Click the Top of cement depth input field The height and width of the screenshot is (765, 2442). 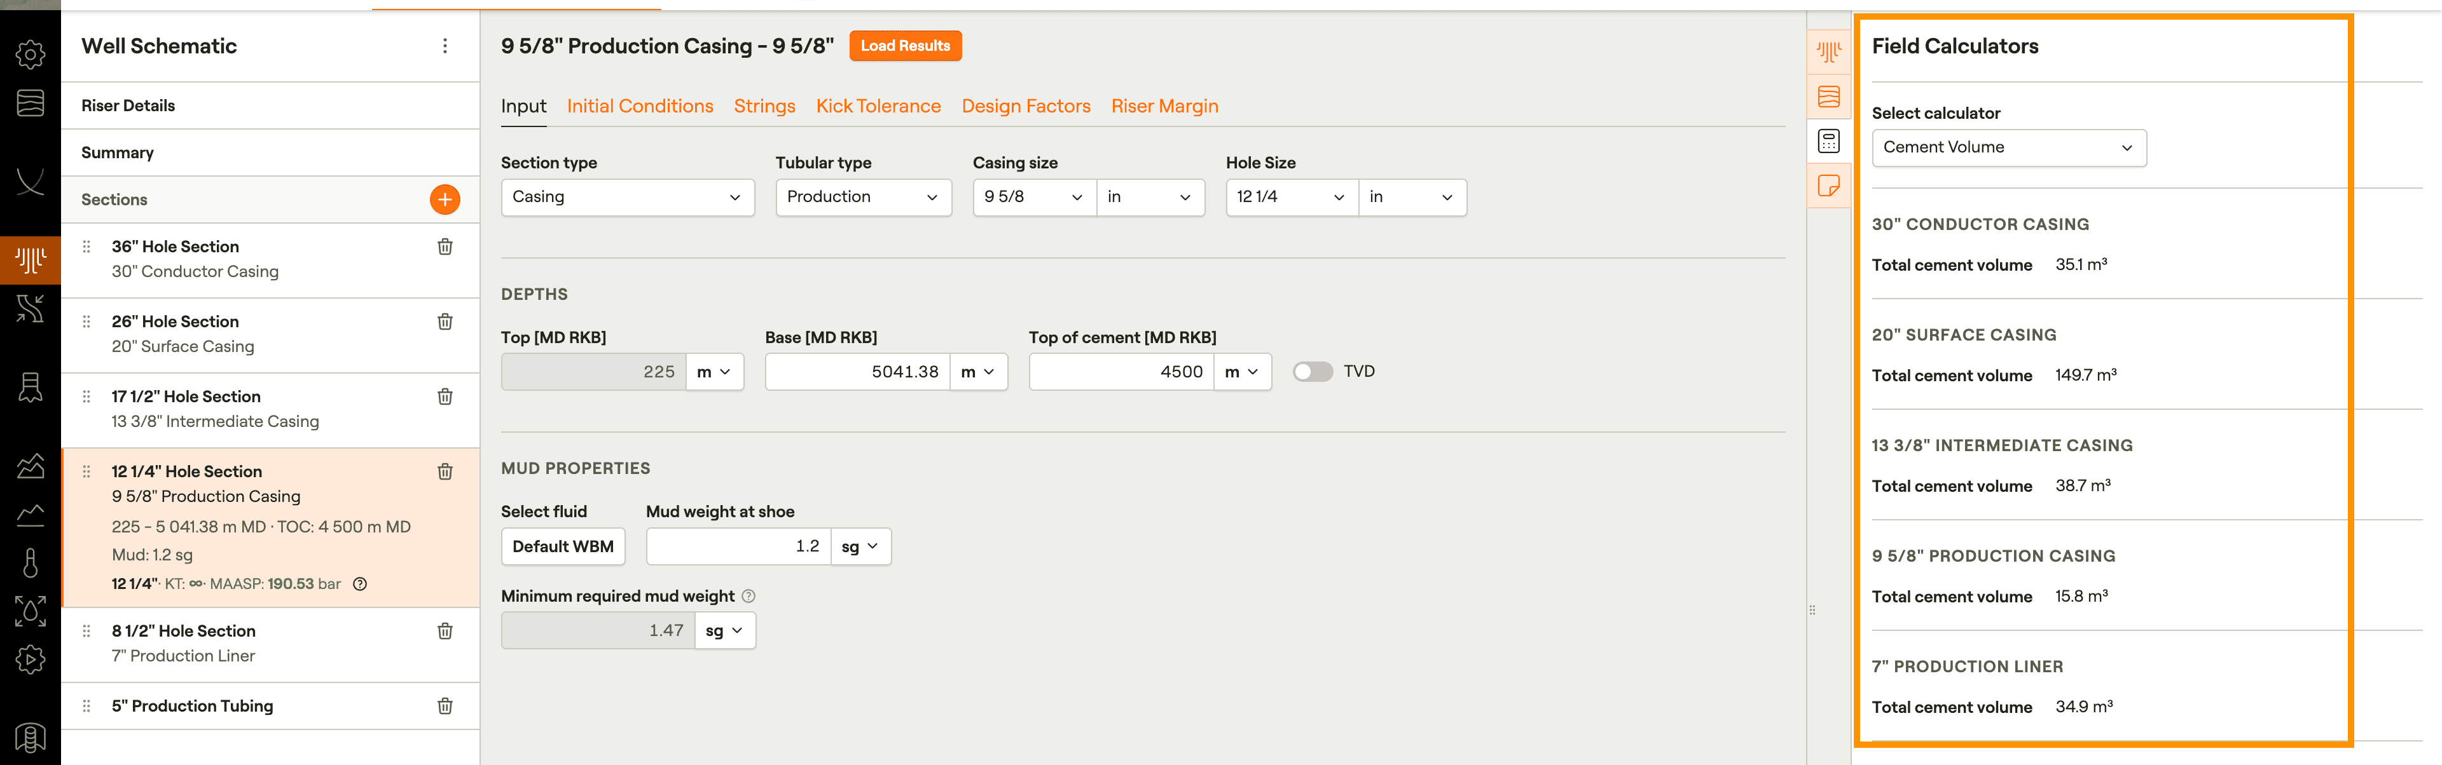point(1121,372)
